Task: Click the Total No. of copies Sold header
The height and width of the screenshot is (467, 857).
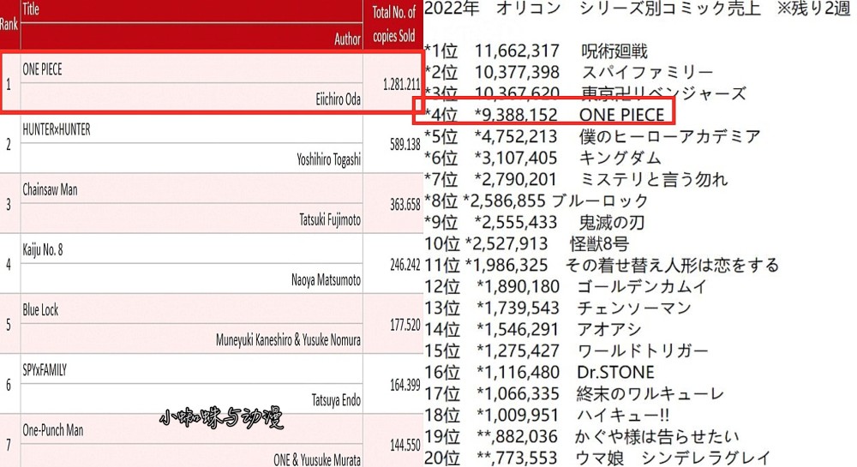Action: coord(394,25)
